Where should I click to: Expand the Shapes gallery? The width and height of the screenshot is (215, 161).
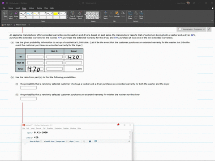pyautogui.click(x=100, y=18)
